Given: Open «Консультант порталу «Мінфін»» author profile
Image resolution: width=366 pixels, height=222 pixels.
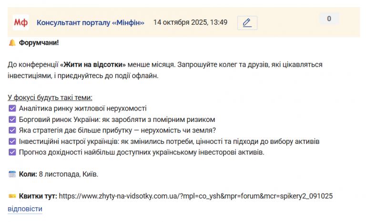Looking at the screenshot, I should (91, 22).
